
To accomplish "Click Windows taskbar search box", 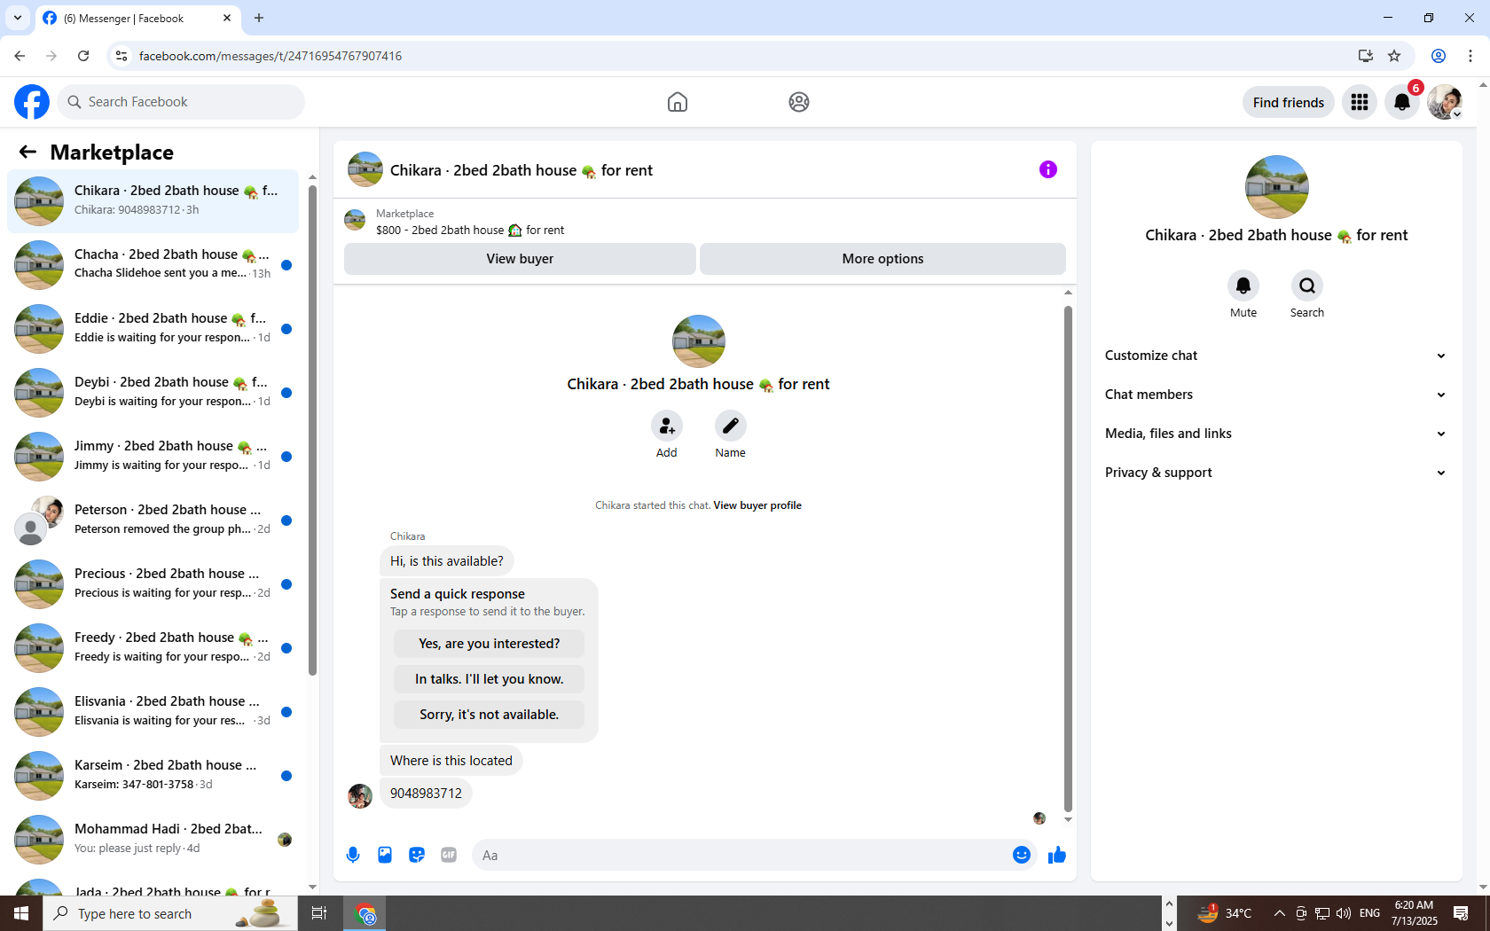I will coord(170,913).
